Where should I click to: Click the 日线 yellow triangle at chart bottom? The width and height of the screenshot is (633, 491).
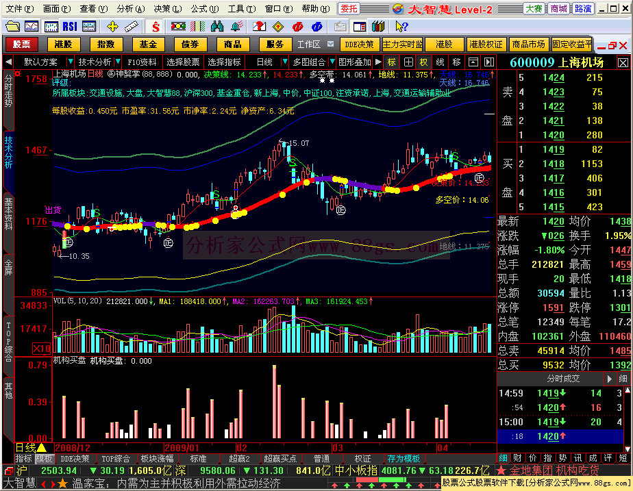pos(41,448)
